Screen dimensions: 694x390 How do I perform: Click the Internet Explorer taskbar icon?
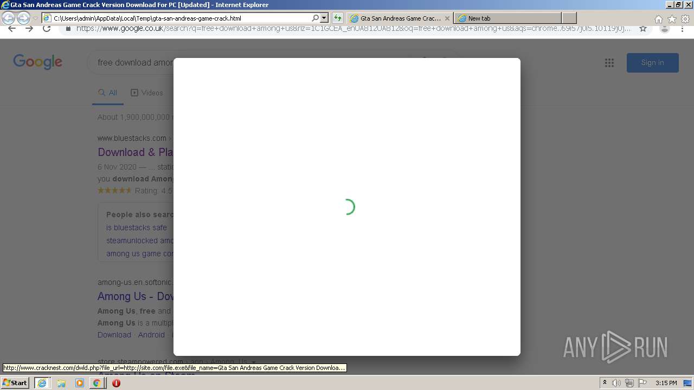click(x=42, y=383)
